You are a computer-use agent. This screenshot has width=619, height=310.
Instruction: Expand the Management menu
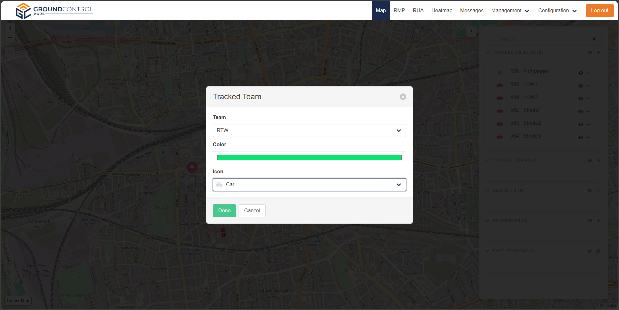[510, 11]
